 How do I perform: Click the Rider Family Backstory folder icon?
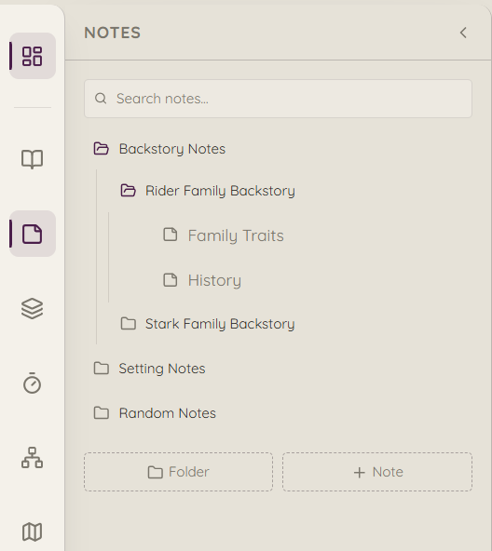point(128,191)
